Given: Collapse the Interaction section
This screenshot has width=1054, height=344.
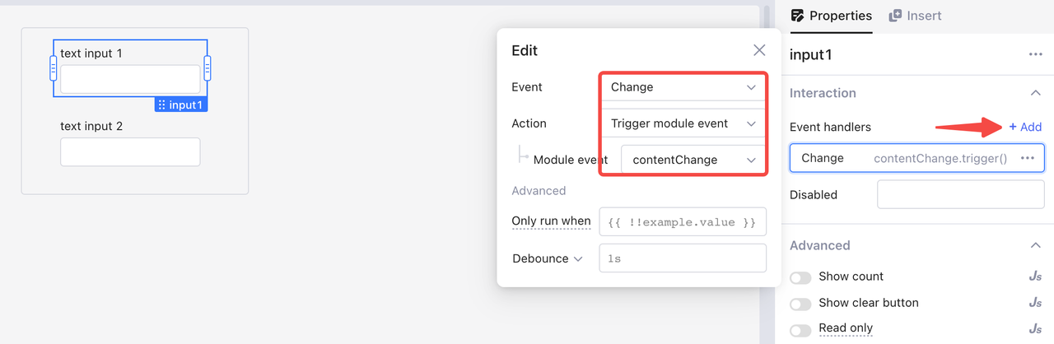Looking at the screenshot, I should point(1035,93).
